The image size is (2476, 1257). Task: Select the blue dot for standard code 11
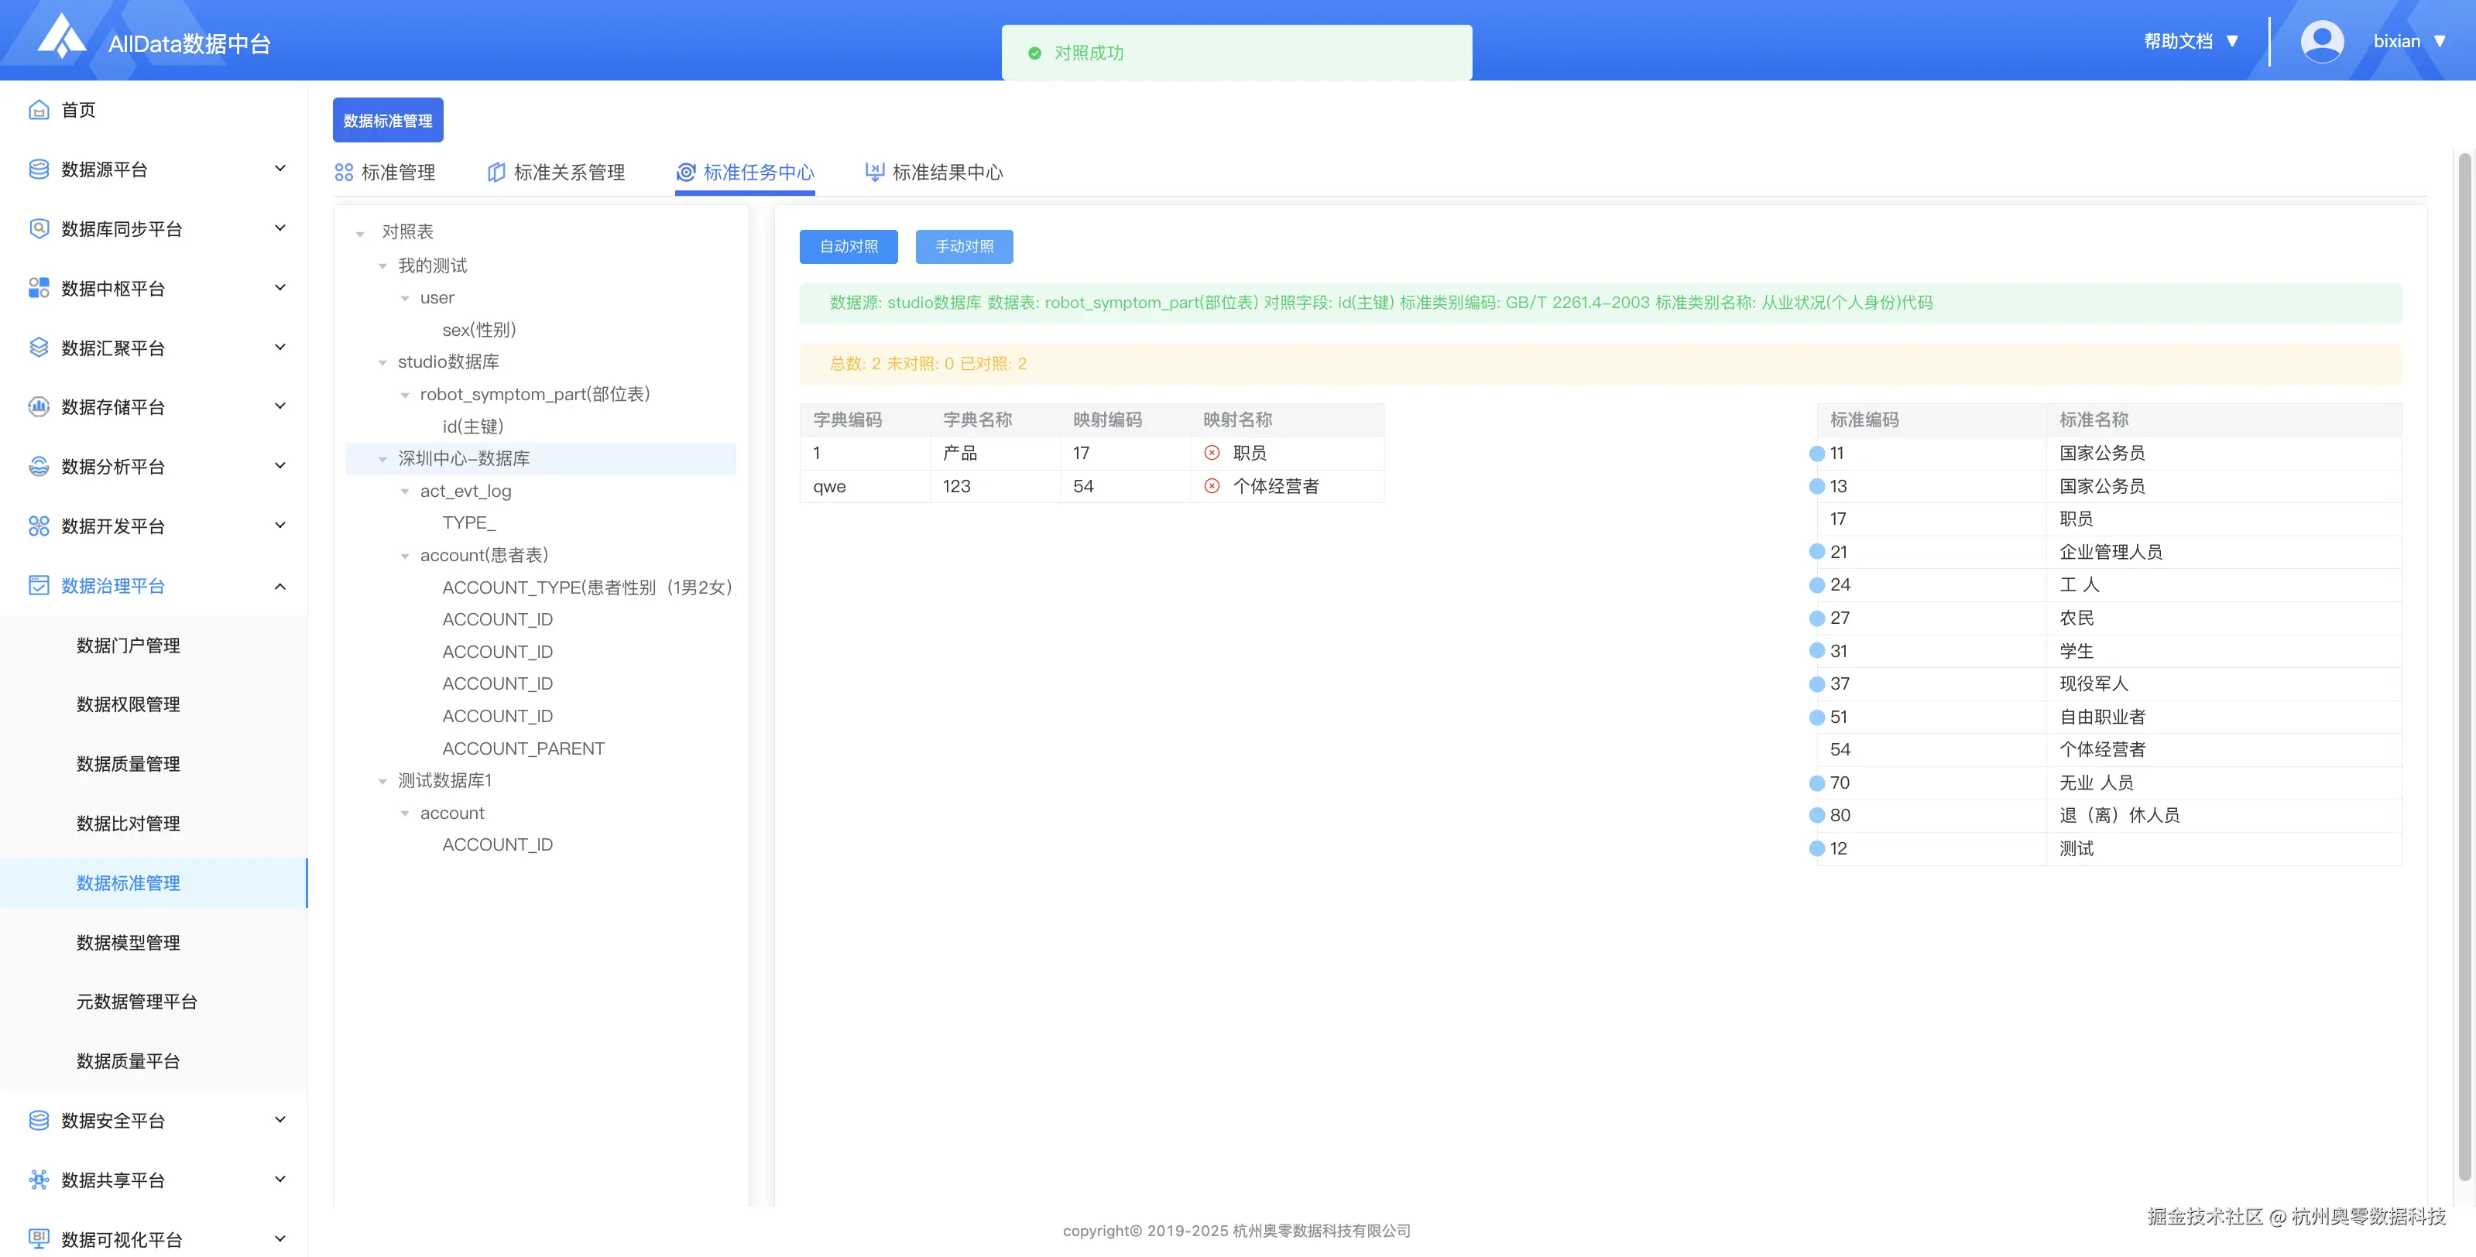(1816, 454)
